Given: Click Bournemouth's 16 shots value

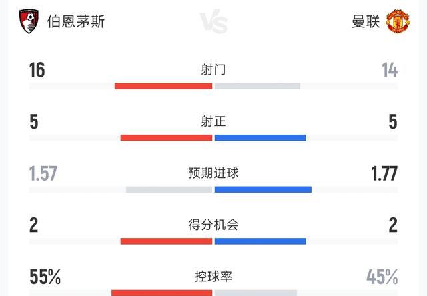Looking at the screenshot, I should 37,70.
